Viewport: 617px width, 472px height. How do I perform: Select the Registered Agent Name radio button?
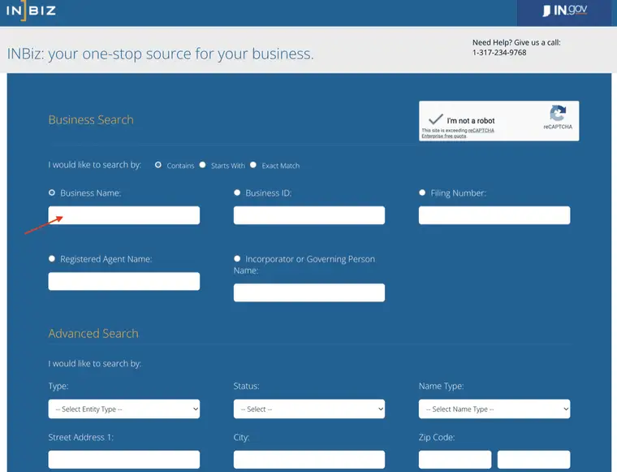pos(52,258)
